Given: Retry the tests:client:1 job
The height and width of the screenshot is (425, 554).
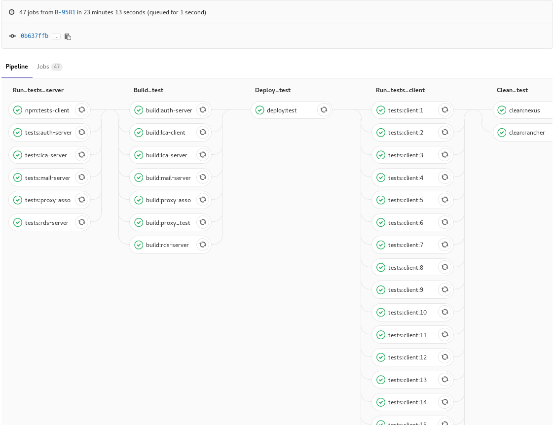Looking at the screenshot, I should click(444, 110).
